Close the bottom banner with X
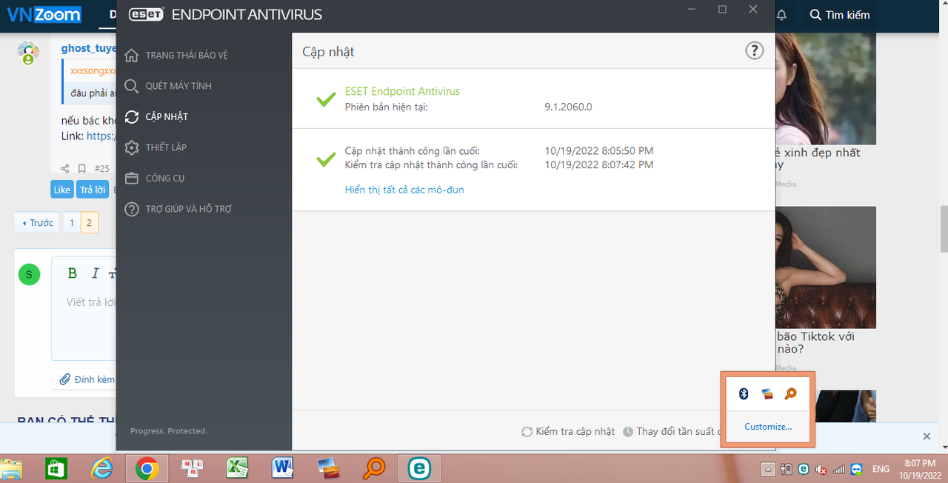 tap(927, 436)
